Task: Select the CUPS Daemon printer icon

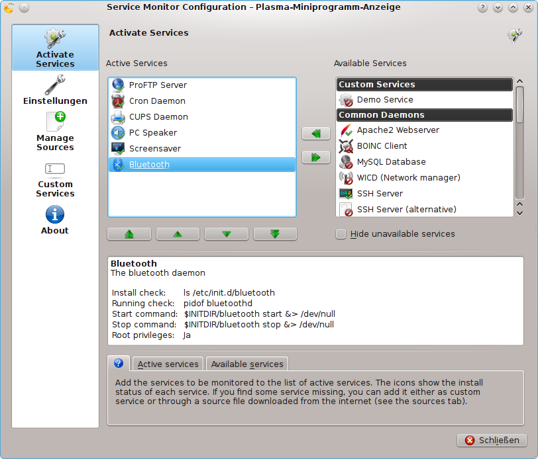Action: pos(118,116)
